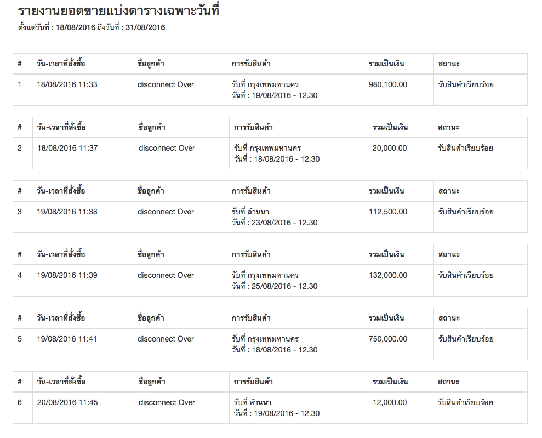This screenshot has height=438, width=542.
Task: Click the 20,000.00 total amount
Action: 390,148
